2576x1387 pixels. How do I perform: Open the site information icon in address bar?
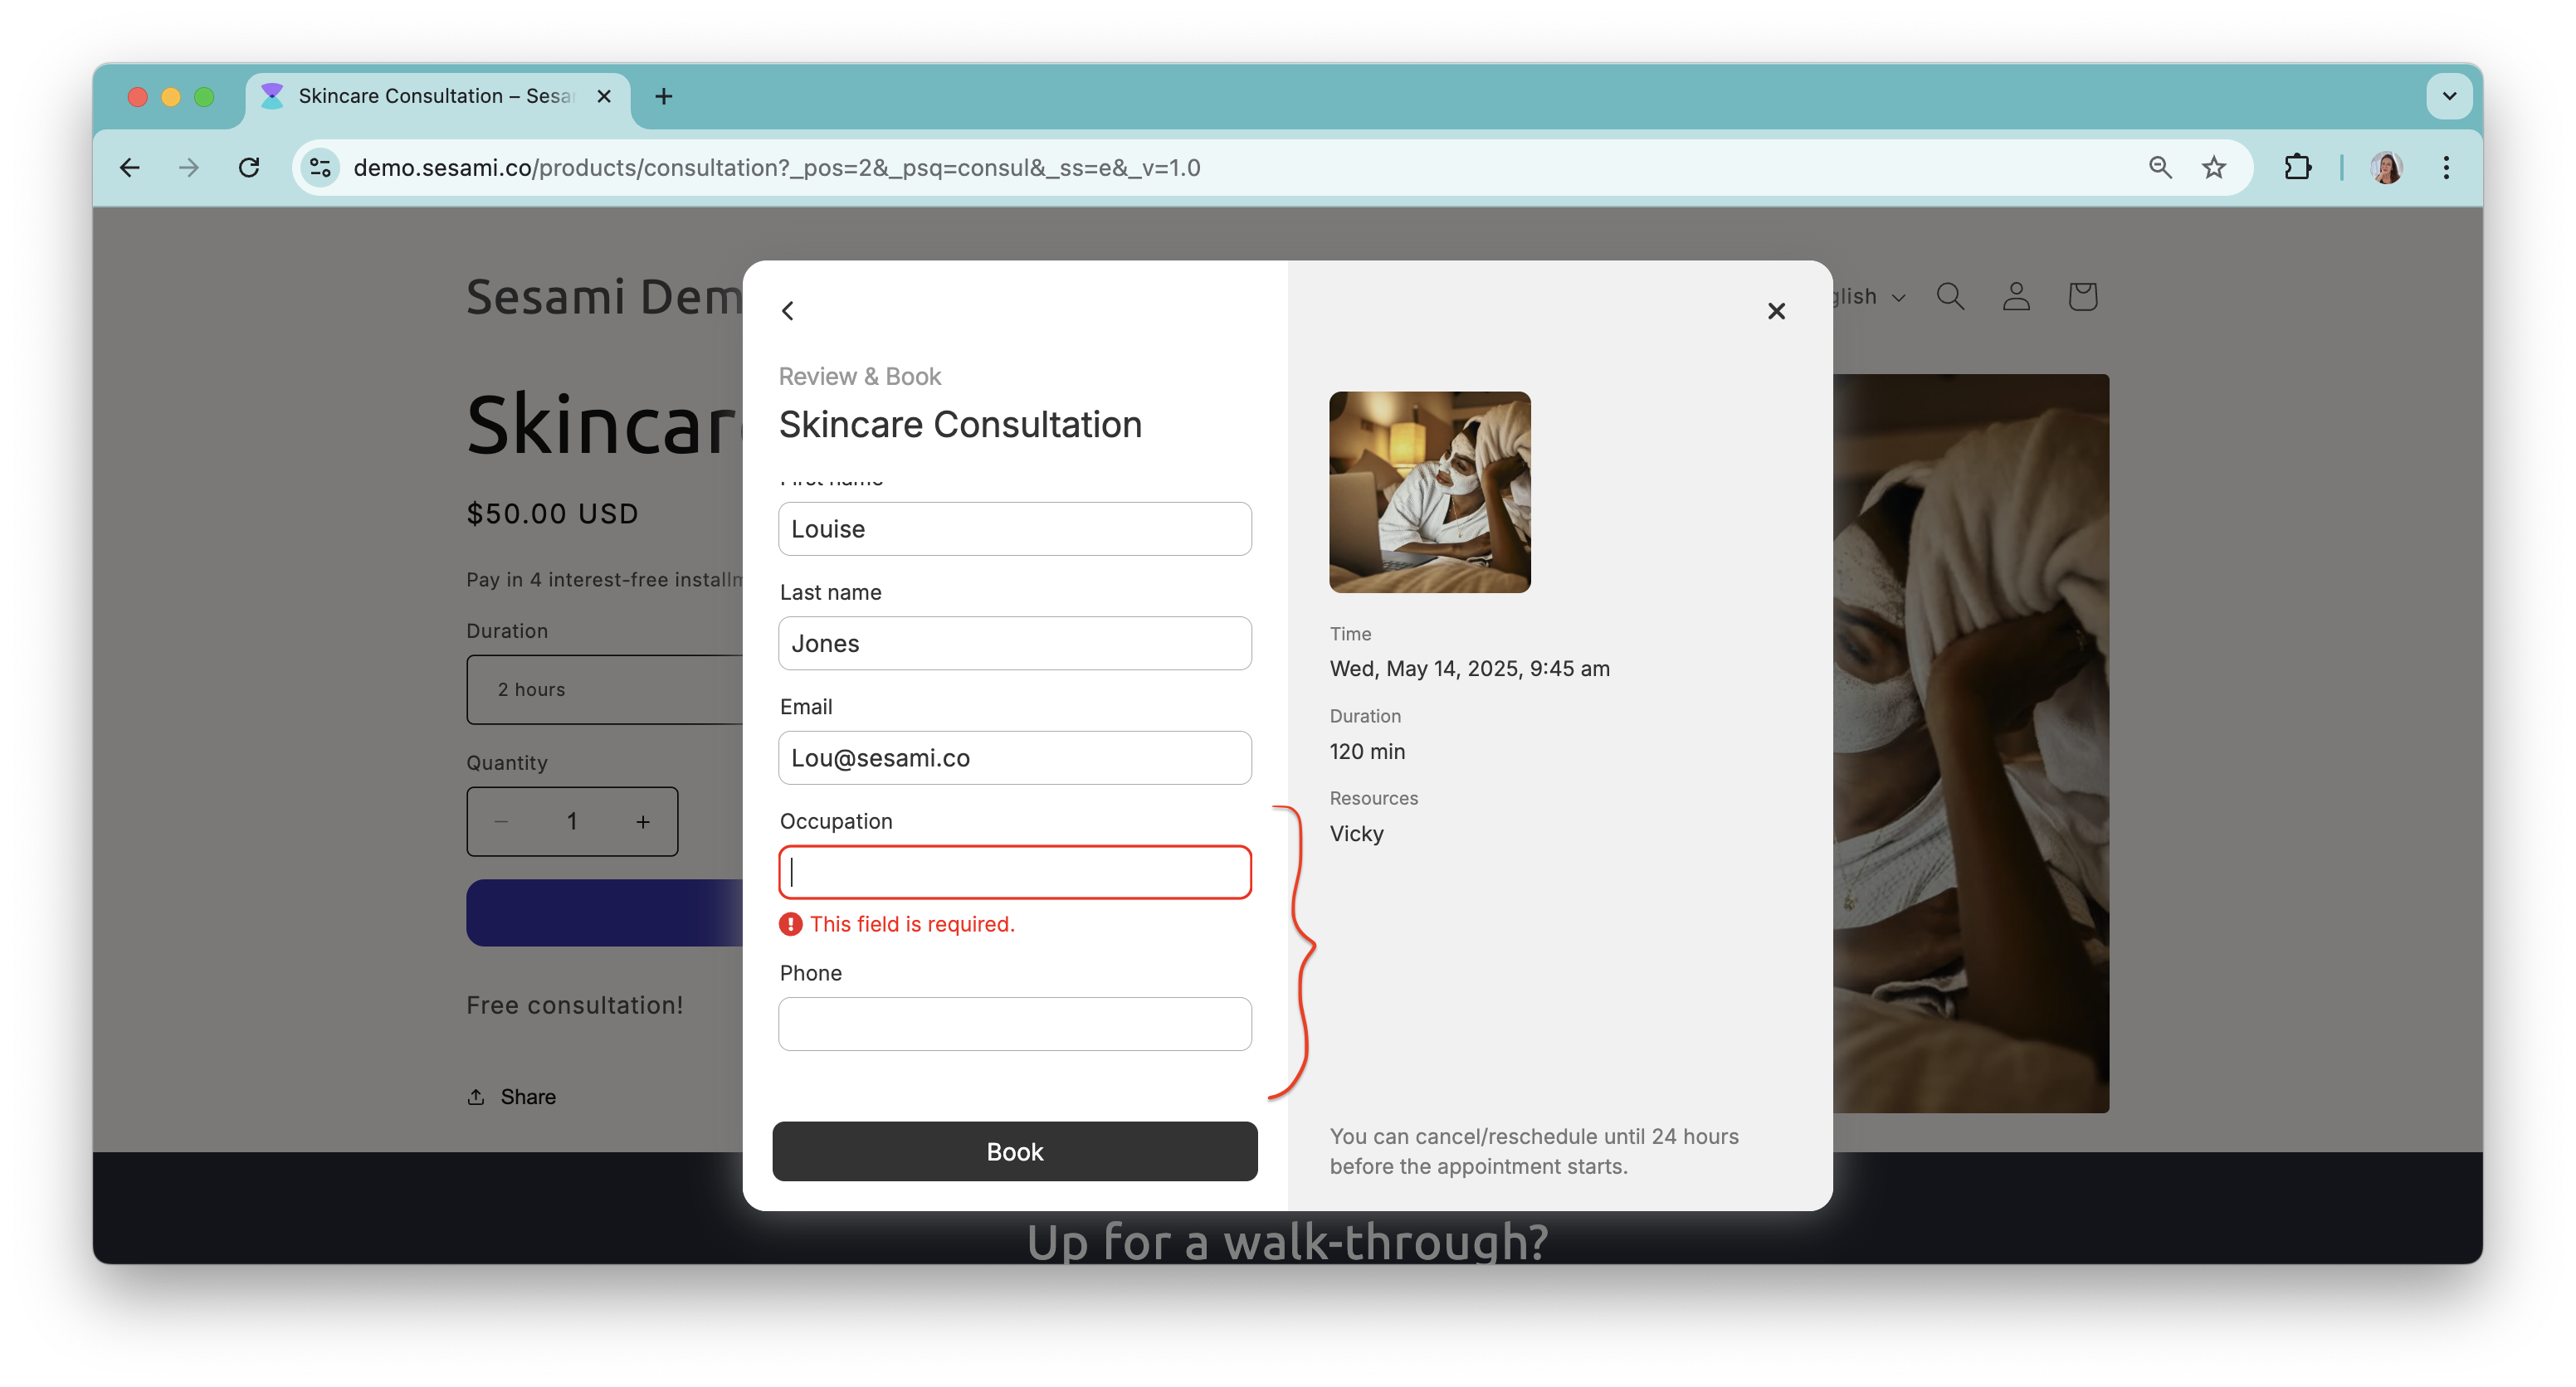320,168
